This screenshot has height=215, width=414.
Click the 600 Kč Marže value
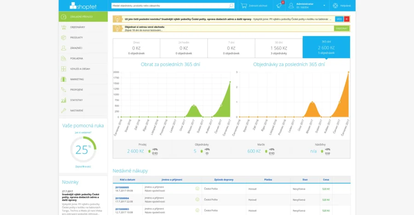click(x=254, y=151)
